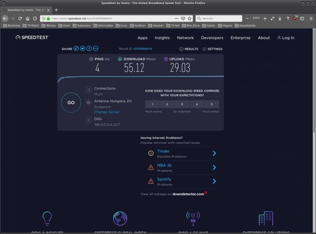Start a new test with GO

(71, 103)
